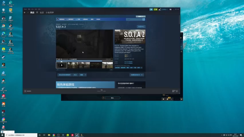The width and height of the screenshot is (244, 137).
Task: Click the trailer progress bar
Action: coord(84,61)
